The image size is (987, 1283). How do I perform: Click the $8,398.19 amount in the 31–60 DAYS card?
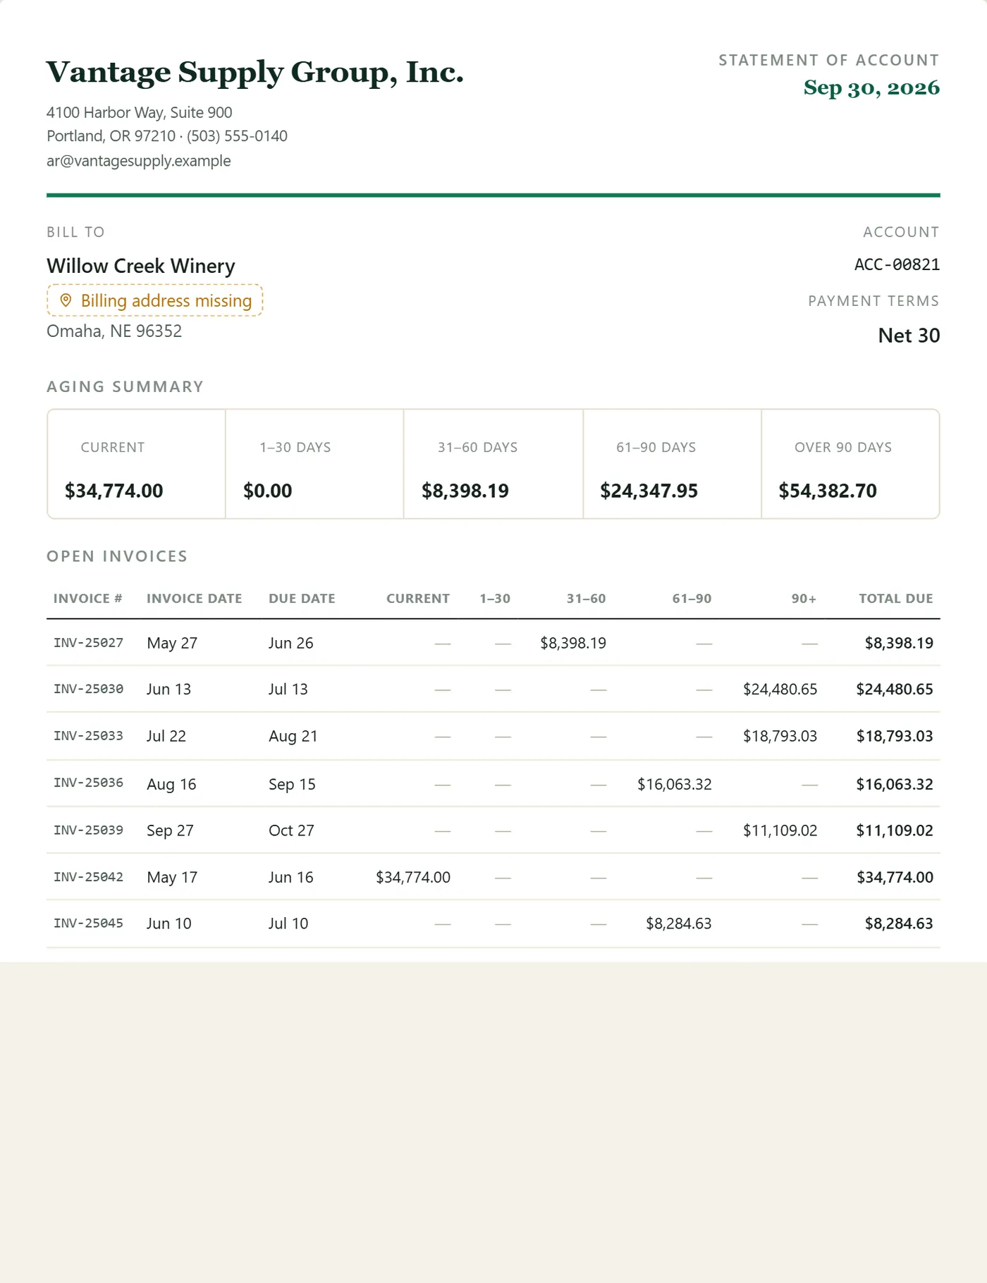coord(465,491)
